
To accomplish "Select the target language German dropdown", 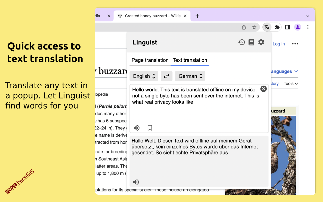I will pos(190,76).
